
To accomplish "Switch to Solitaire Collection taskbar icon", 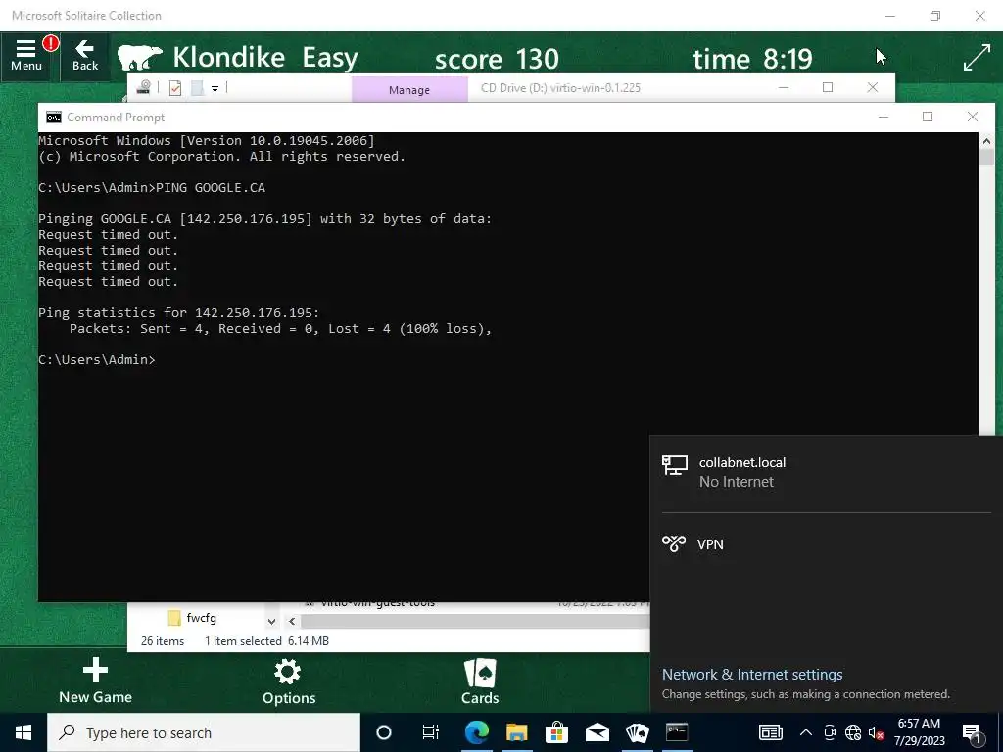I will coord(637,732).
